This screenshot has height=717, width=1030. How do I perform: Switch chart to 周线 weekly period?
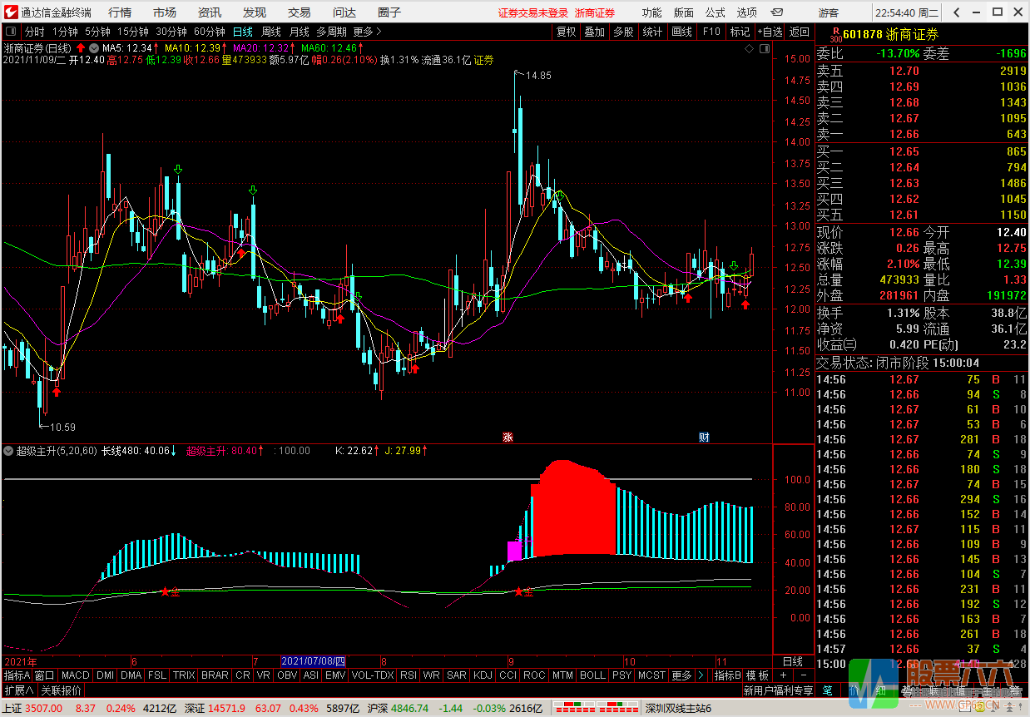271,32
